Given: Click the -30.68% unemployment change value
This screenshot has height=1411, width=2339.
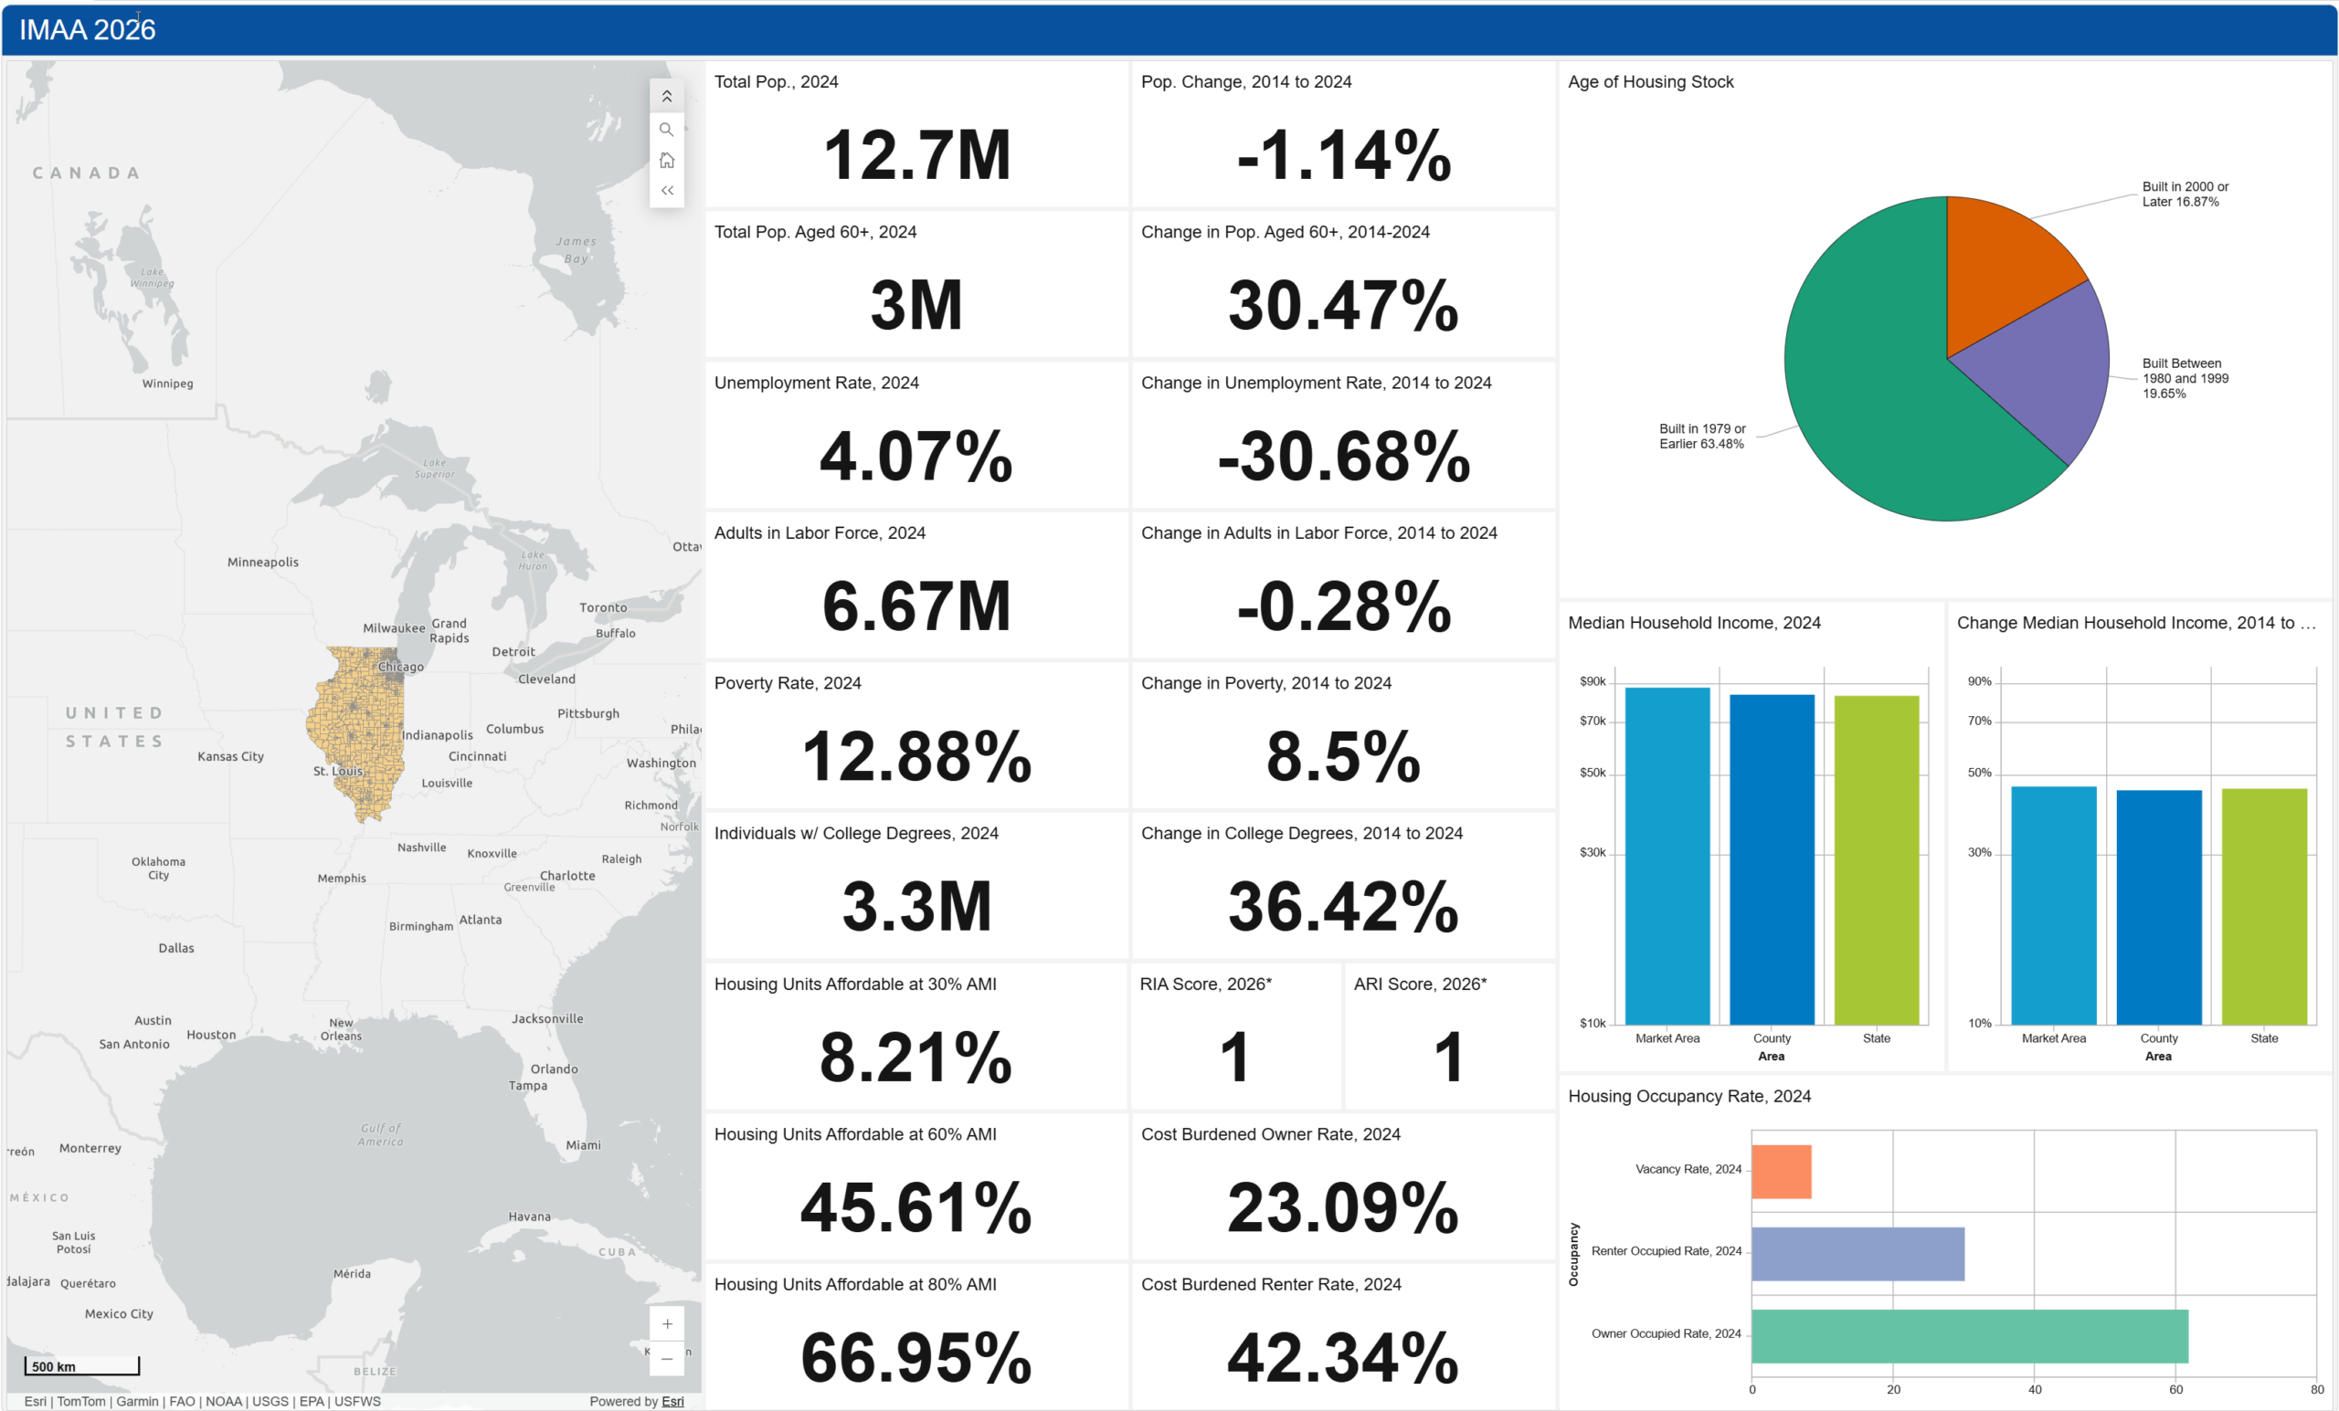Looking at the screenshot, I should point(1343,456).
